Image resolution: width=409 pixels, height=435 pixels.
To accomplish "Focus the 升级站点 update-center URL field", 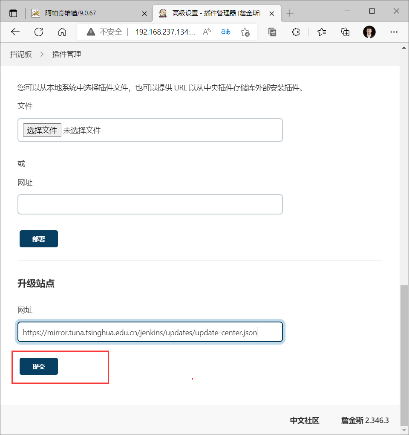I will [150, 332].
